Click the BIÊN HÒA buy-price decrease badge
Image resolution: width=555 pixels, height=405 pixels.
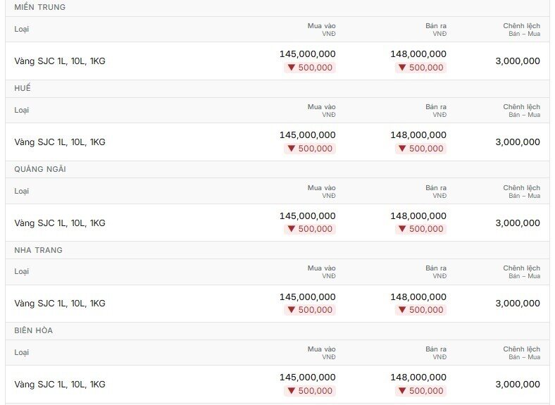(x=310, y=391)
